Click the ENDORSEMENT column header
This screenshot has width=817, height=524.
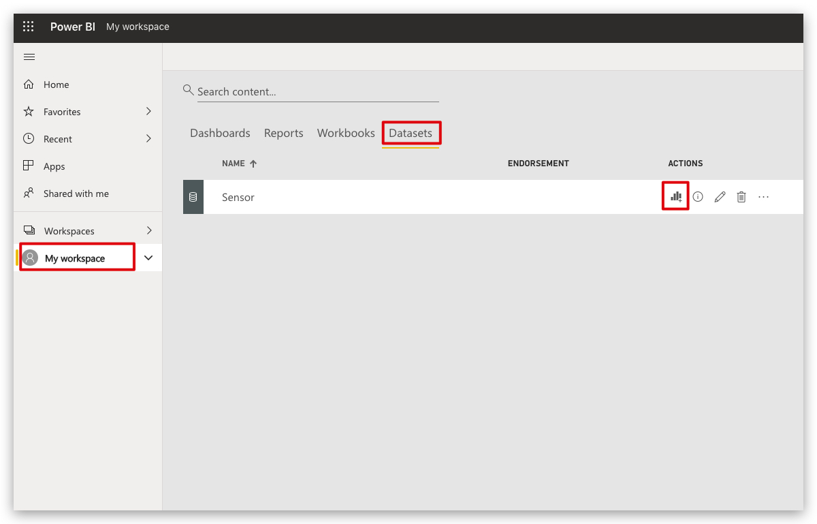point(539,164)
